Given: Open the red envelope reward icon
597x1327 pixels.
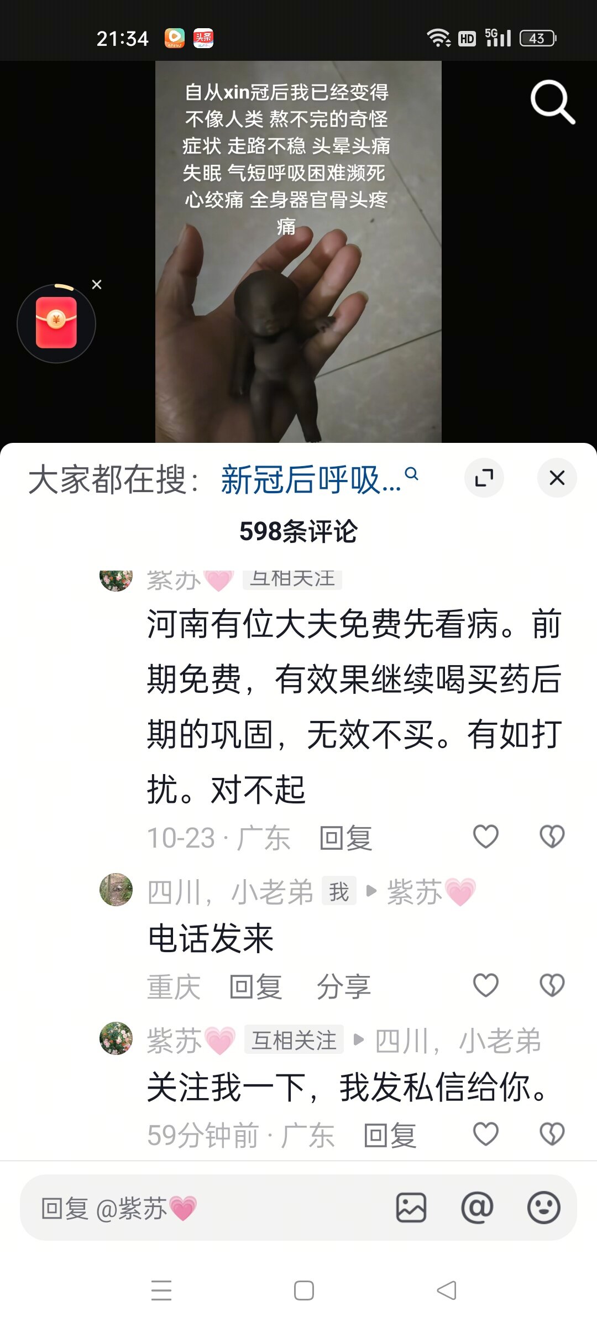Looking at the screenshot, I should [x=56, y=323].
